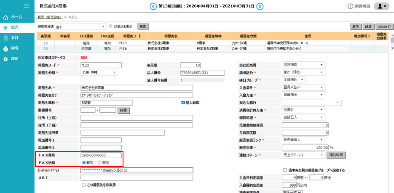Image resolution: width=394 pixels, height=193 pixels.
Task: Open the user account menu
Action: [381, 6]
